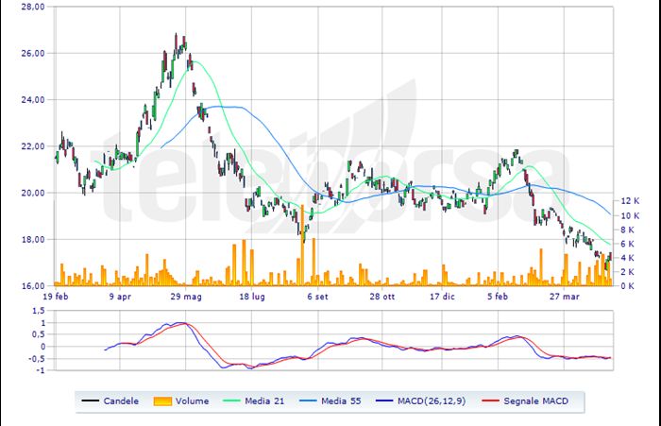
Task: Click the 12 K volume axis label
Action: [630, 201]
